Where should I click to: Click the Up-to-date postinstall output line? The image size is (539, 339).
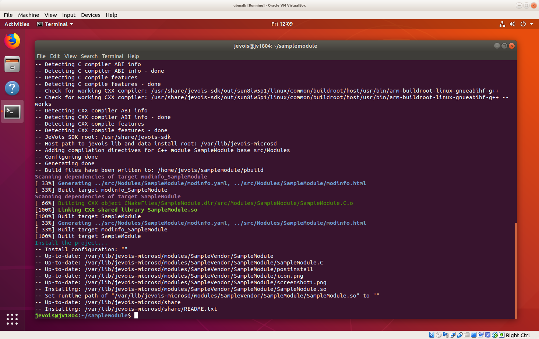click(x=174, y=269)
